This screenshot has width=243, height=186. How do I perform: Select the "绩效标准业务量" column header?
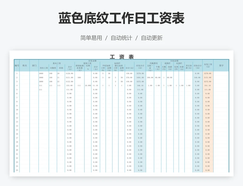(x=80, y=68)
